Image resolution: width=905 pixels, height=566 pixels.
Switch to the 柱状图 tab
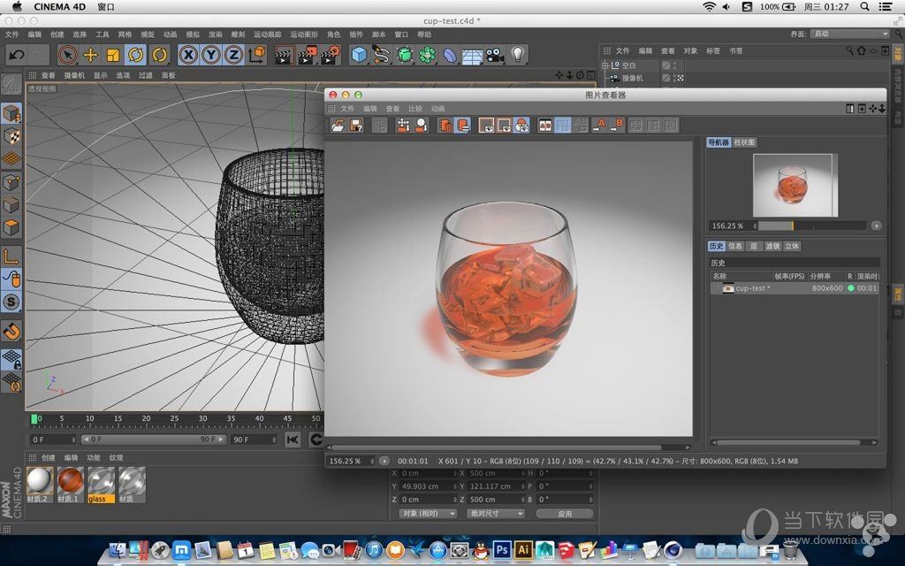[744, 142]
